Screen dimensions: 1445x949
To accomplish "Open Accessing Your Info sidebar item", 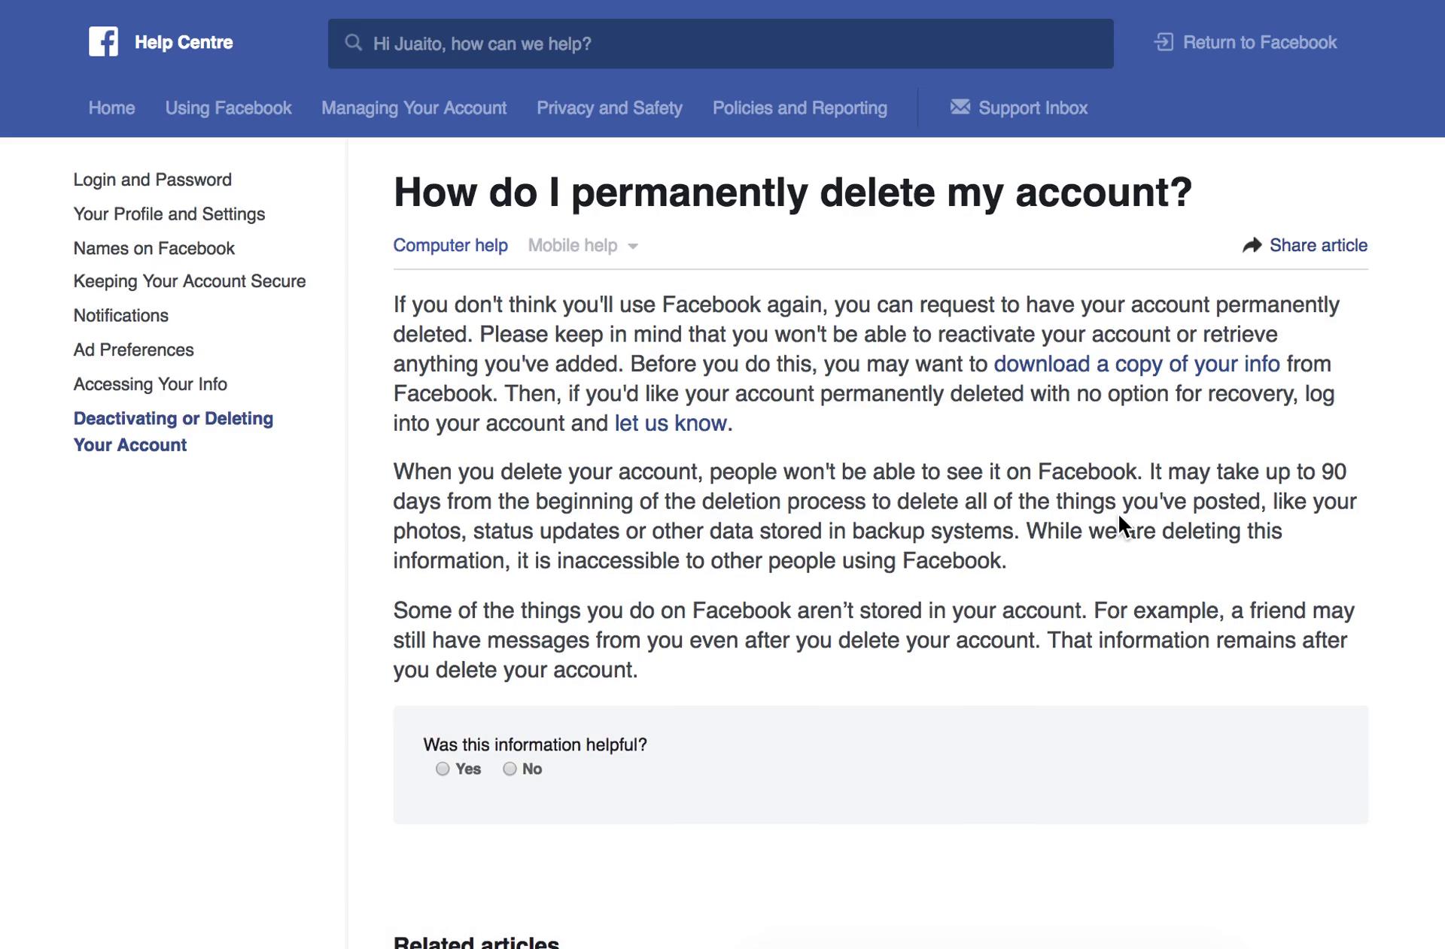I will click(151, 384).
